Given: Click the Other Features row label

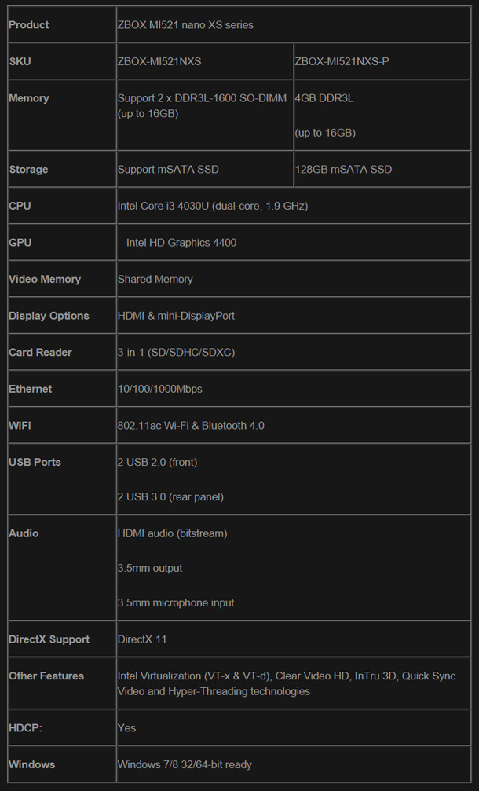Looking at the screenshot, I should 46,676.
